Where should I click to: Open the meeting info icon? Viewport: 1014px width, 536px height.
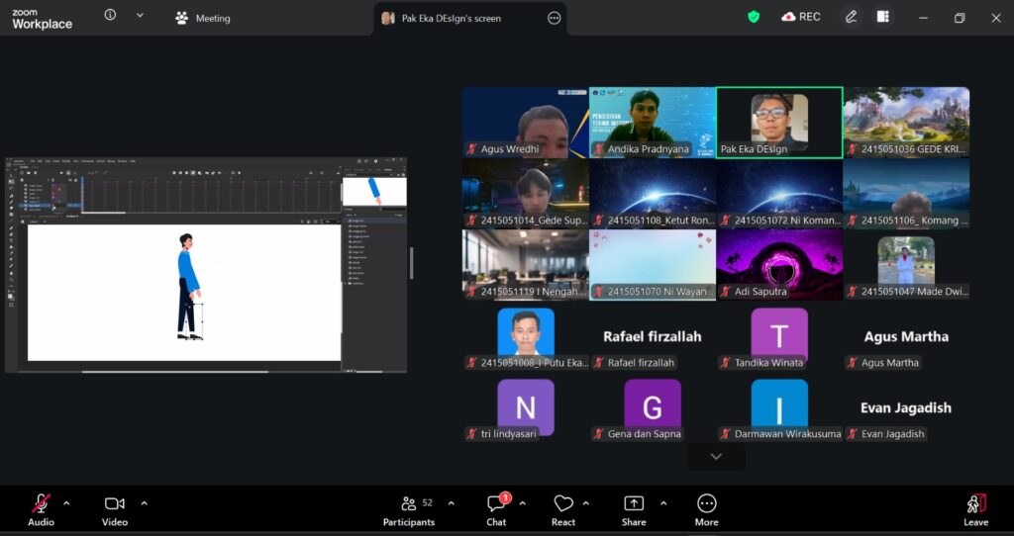click(x=110, y=16)
